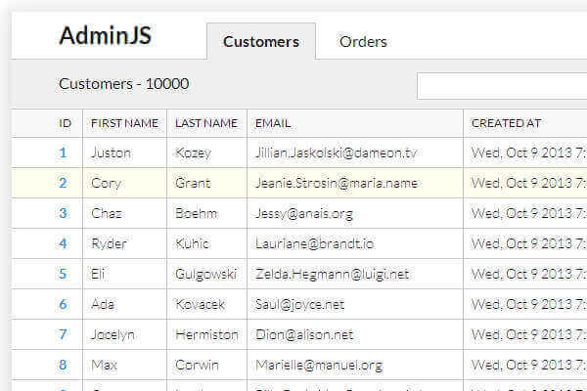Select last name cell Boehm

click(x=197, y=213)
